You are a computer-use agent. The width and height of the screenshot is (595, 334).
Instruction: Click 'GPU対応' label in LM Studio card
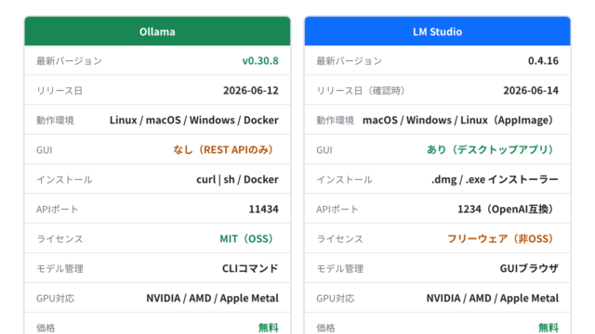pos(336,299)
